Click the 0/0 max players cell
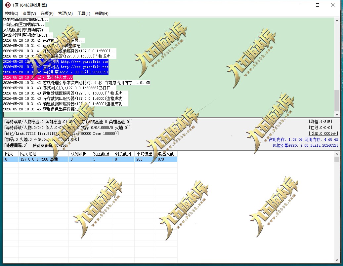The height and width of the screenshot is (266, 343). tap(166, 159)
